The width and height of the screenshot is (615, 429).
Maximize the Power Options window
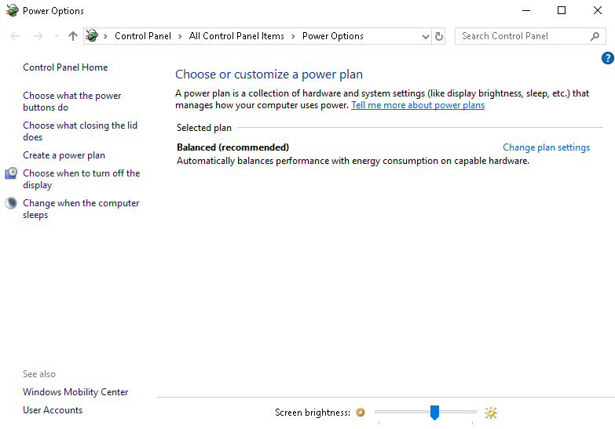point(562,10)
